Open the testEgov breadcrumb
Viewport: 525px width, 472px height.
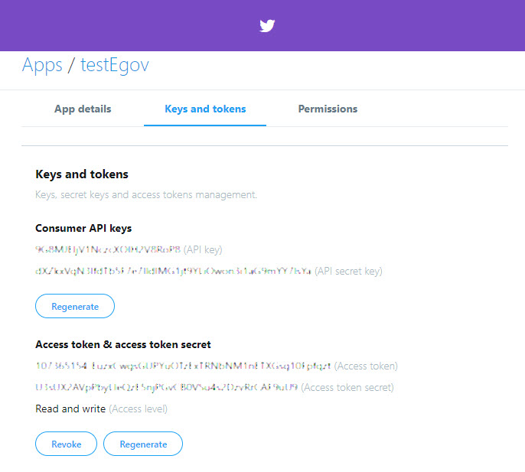pos(115,65)
